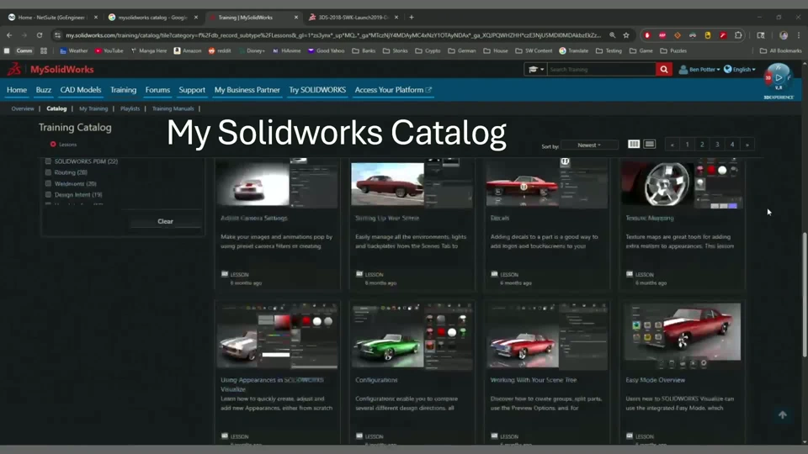The width and height of the screenshot is (808, 454).
Task: Open the Amazon bookmark
Action: point(188,51)
